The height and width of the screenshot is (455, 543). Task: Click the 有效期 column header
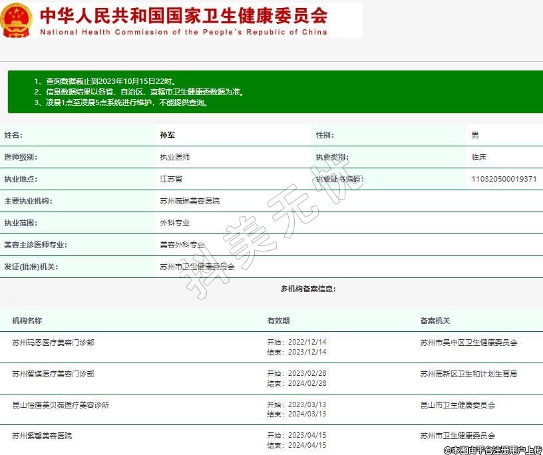click(278, 321)
